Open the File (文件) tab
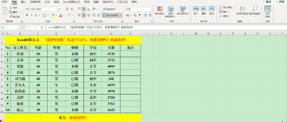 point(4,2)
